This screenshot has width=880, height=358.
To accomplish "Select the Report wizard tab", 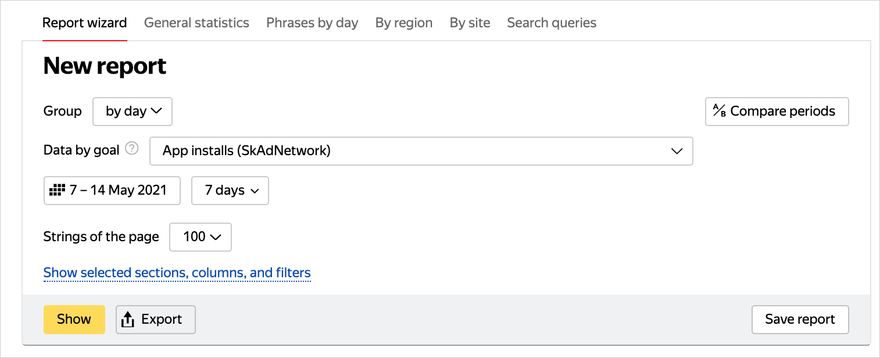I will coord(85,23).
